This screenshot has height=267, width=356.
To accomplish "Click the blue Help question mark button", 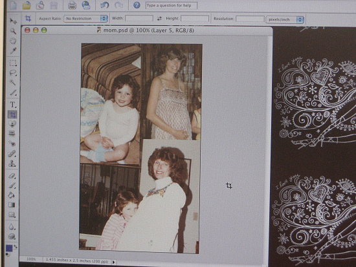I will [137, 5].
